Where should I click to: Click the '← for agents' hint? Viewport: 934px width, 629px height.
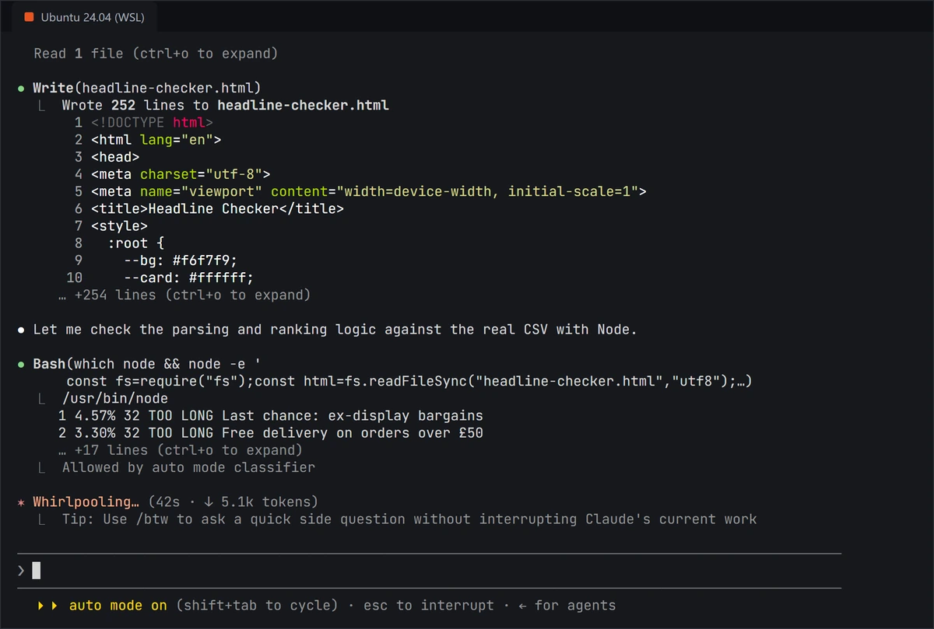point(567,605)
